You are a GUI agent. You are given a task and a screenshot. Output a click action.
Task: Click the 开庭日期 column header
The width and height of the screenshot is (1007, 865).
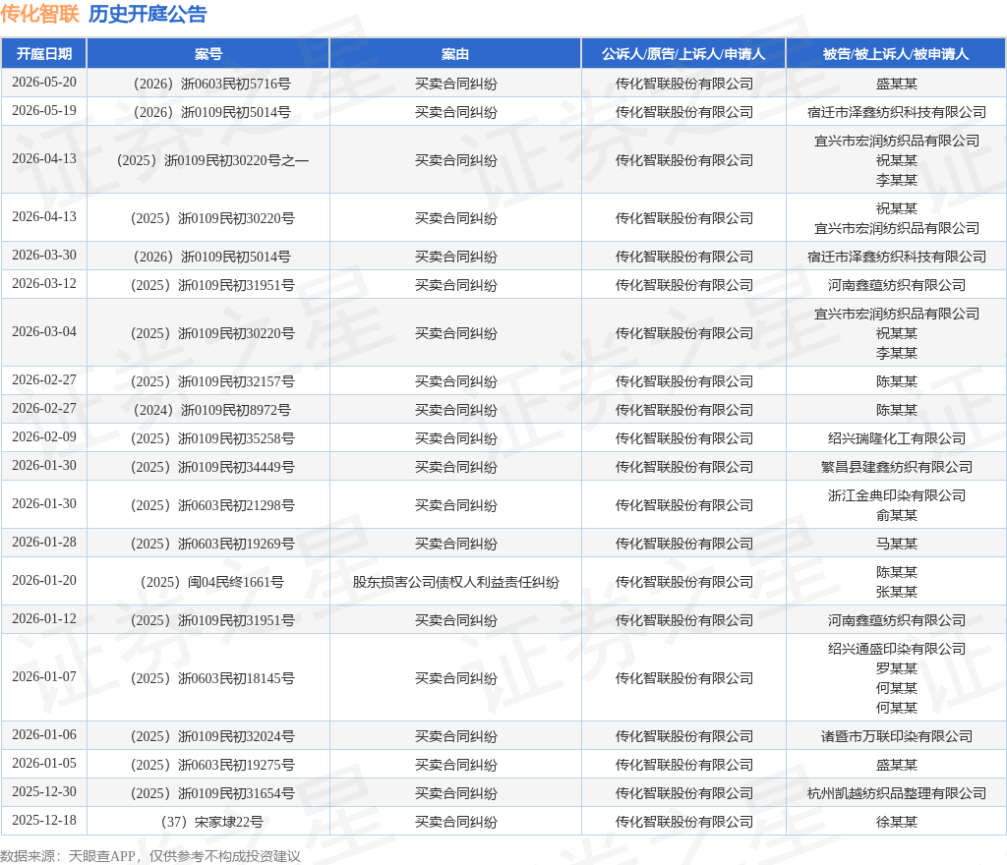43,54
